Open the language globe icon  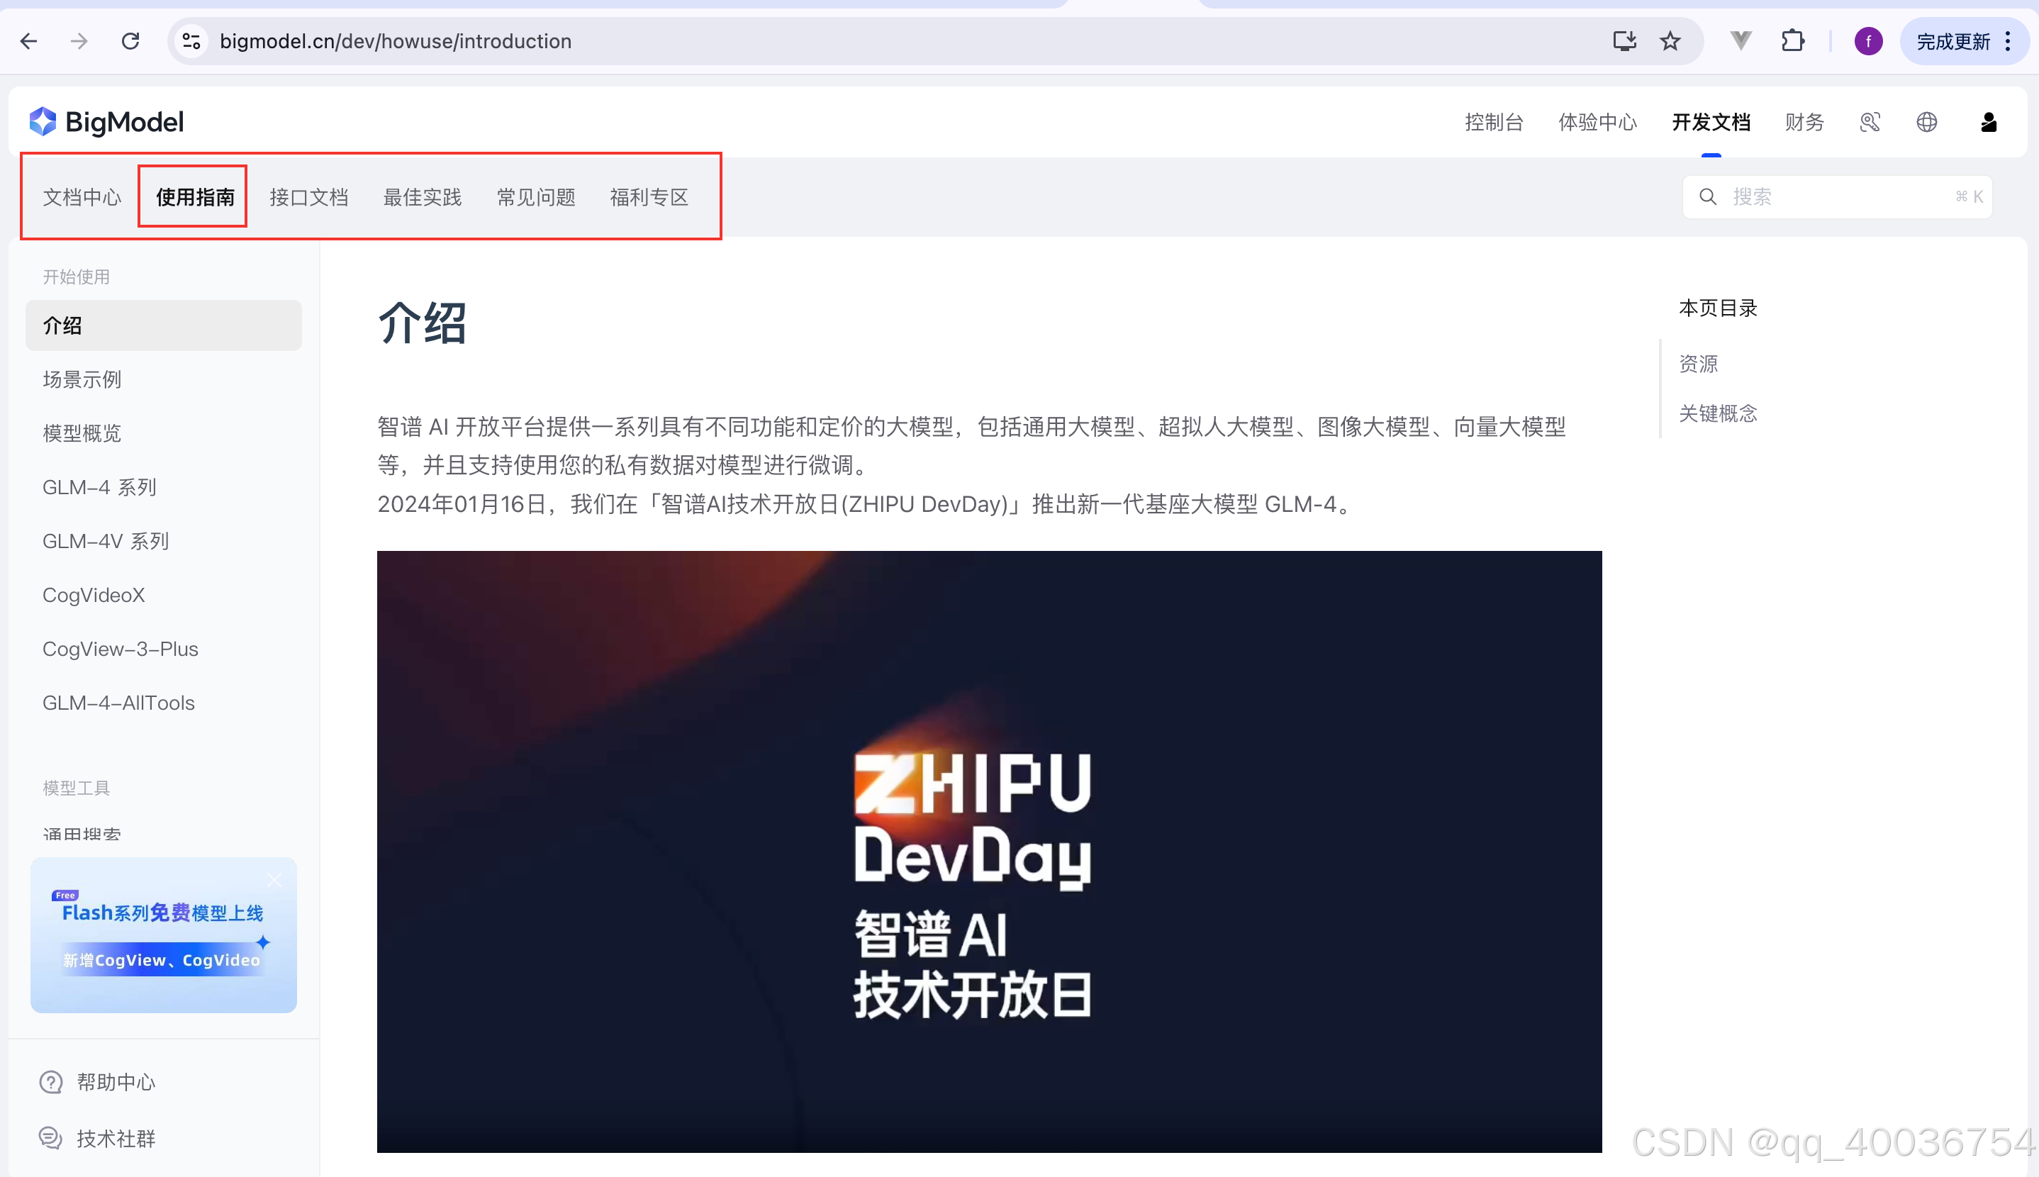(x=1927, y=122)
